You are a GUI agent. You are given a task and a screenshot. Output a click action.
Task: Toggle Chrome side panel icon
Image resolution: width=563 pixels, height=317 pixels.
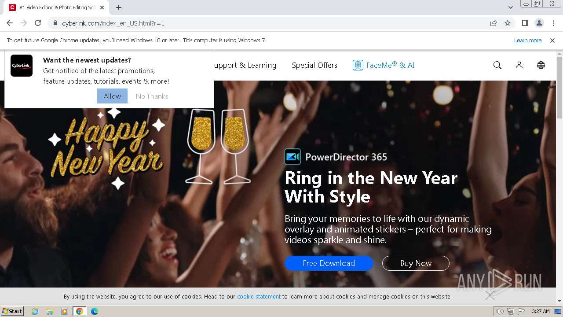coord(525,23)
